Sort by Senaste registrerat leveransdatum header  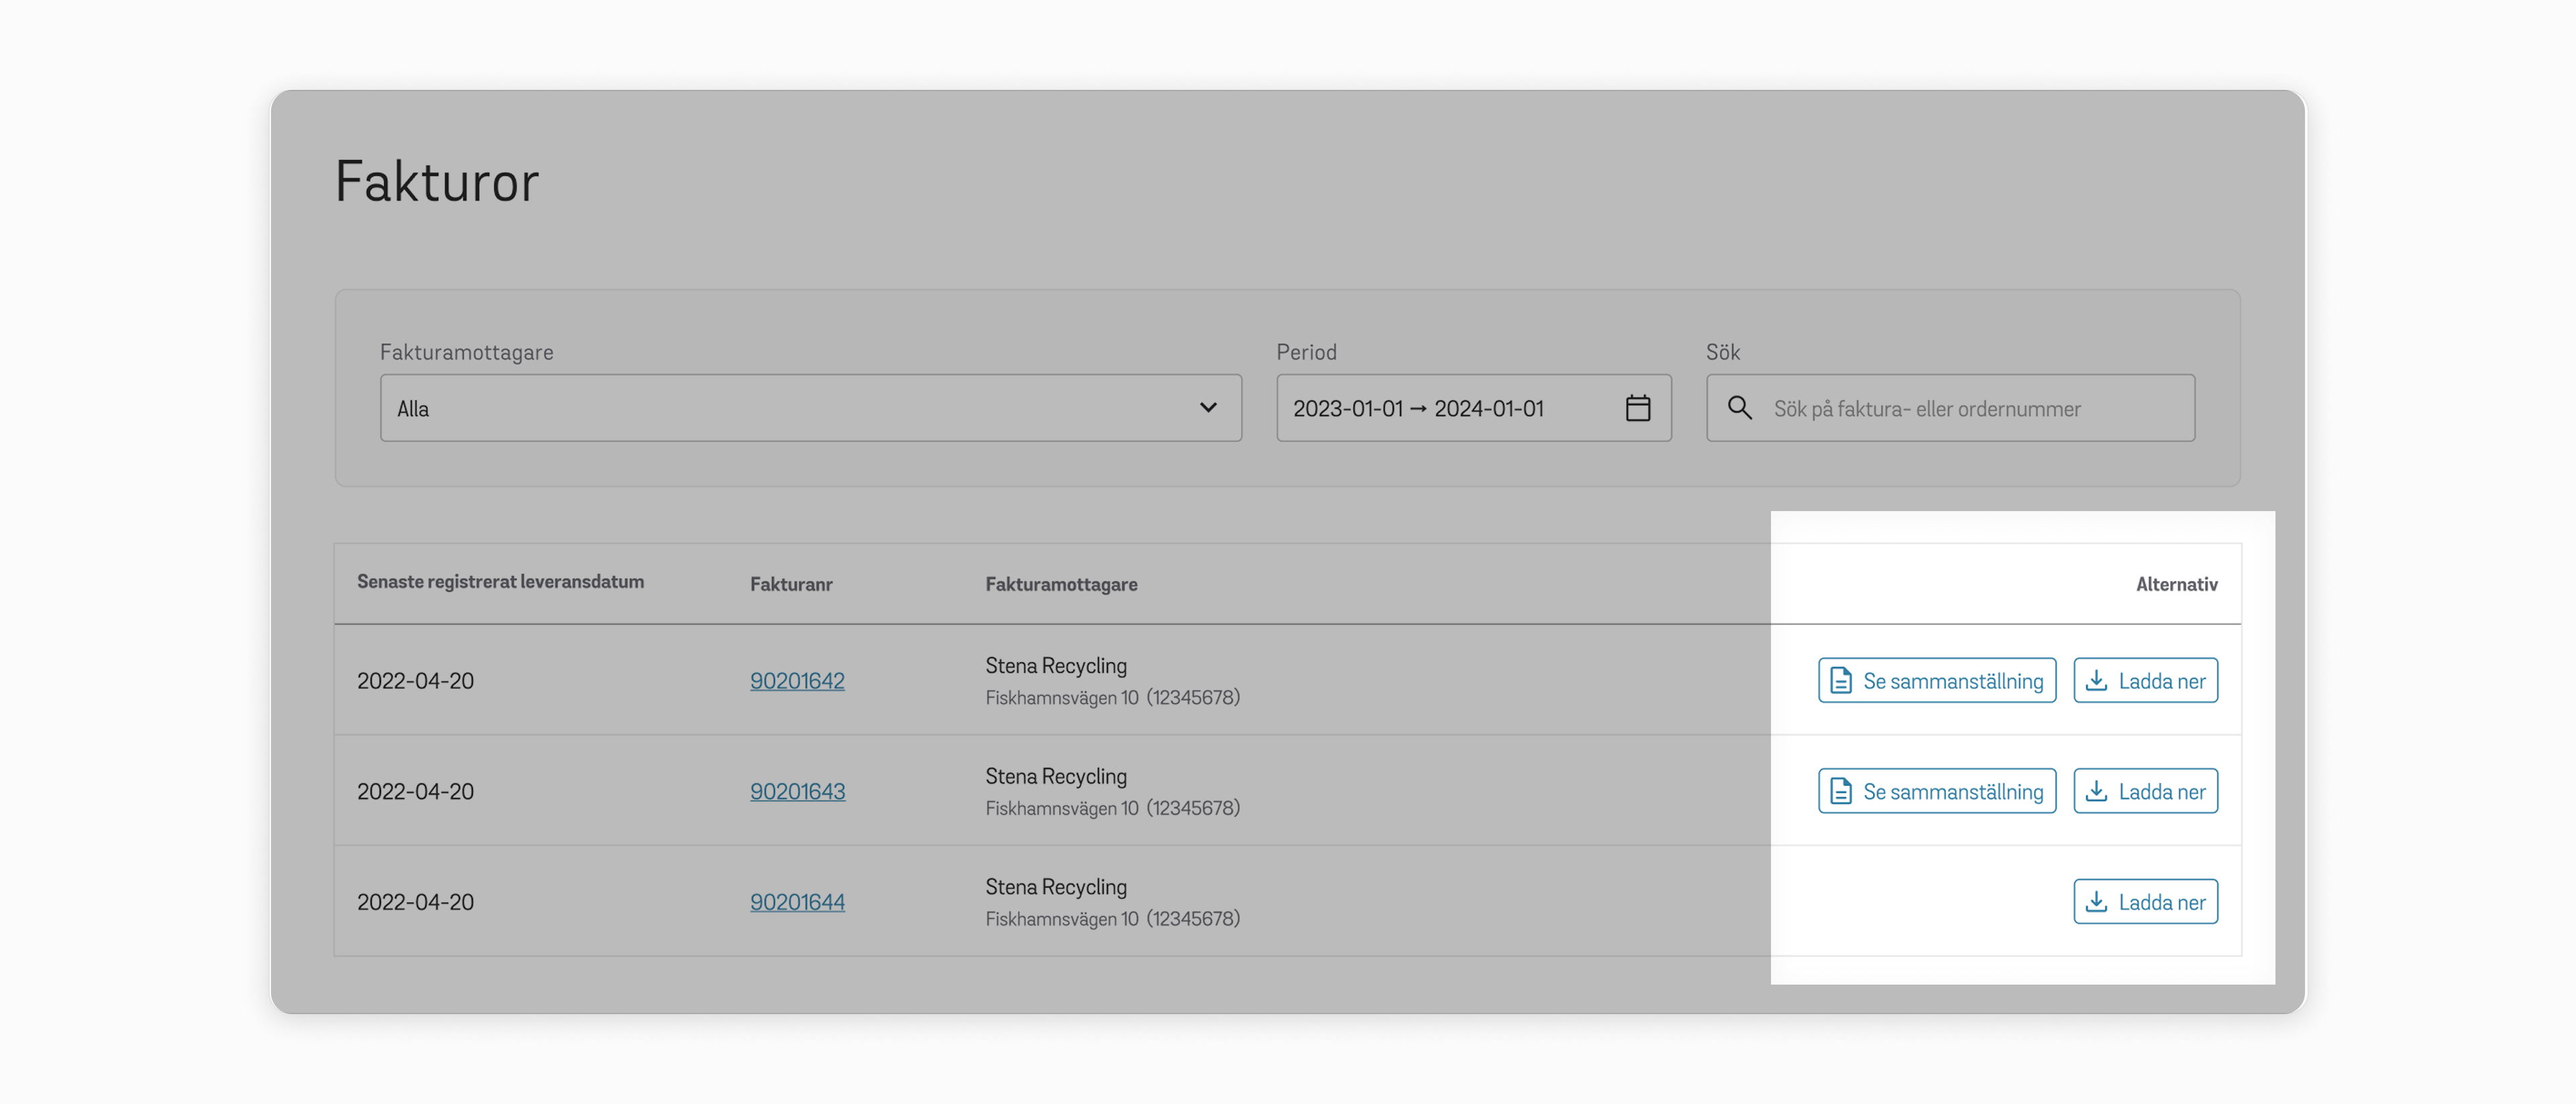click(500, 582)
